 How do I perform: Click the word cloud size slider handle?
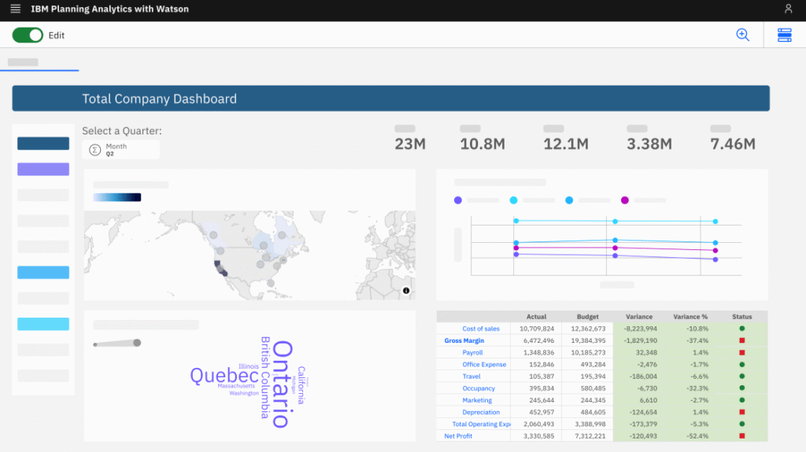coord(137,343)
